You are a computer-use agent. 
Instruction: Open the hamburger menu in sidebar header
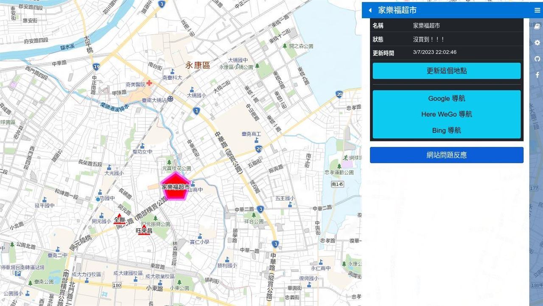537,10
